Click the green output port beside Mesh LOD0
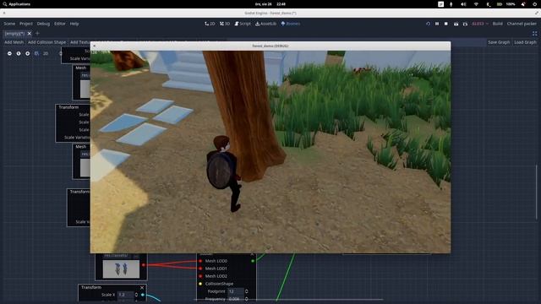The image size is (541, 304). pos(253,261)
